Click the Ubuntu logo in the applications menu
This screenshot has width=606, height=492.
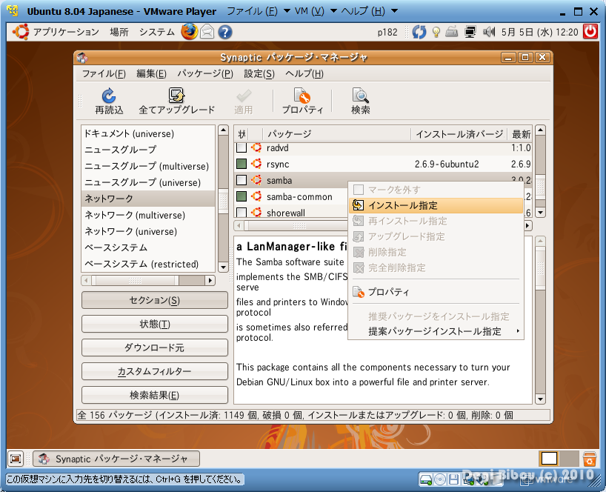point(21,32)
